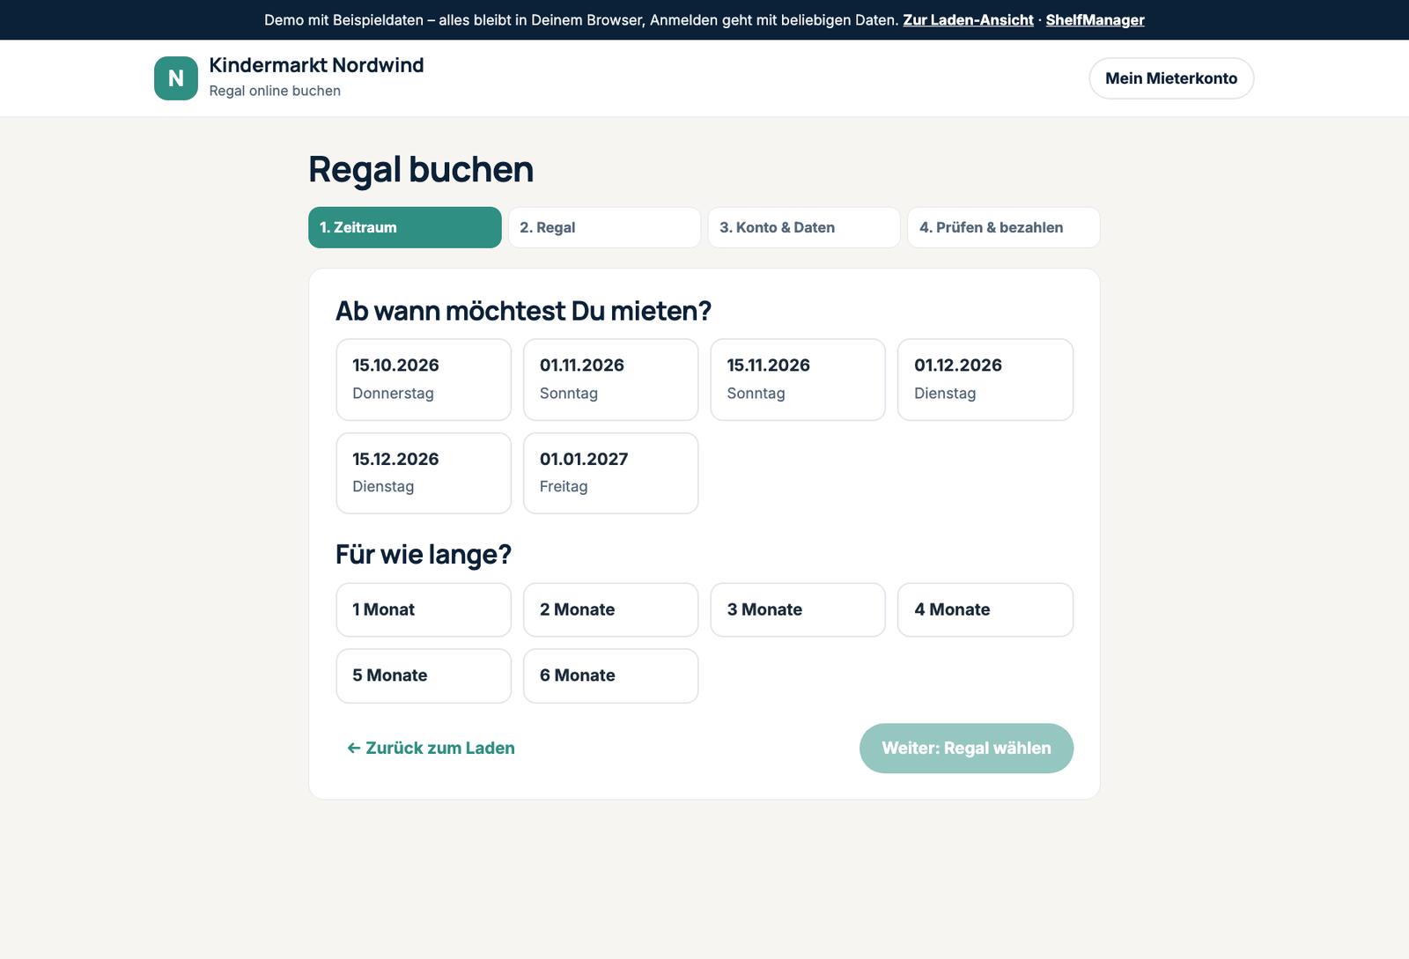Open the ShelfManager link
This screenshot has height=959, width=1409.
coord(1095,20)
